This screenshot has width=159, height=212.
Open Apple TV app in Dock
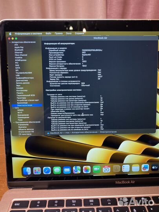[155, 168]
